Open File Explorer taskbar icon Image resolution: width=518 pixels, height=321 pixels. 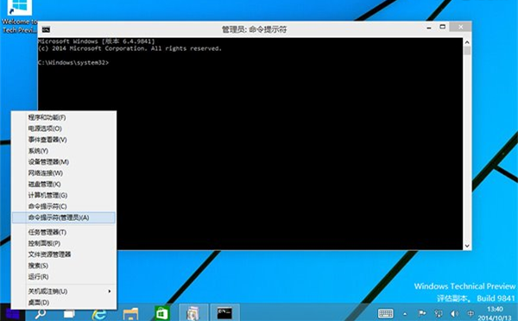pos(130,314)
